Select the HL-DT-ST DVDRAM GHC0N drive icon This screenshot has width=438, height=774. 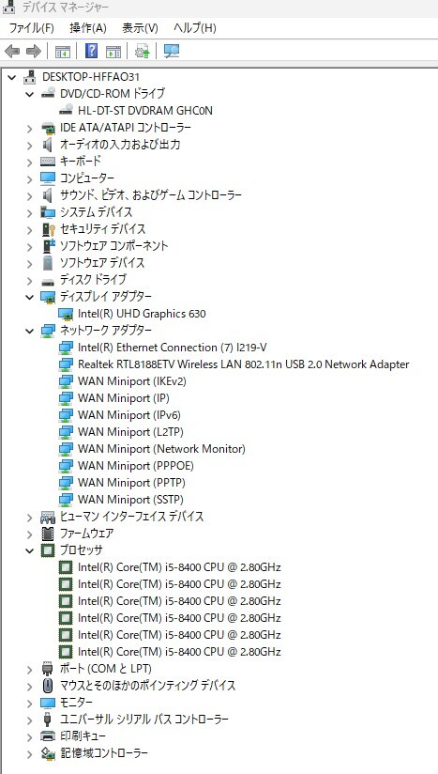66,110
